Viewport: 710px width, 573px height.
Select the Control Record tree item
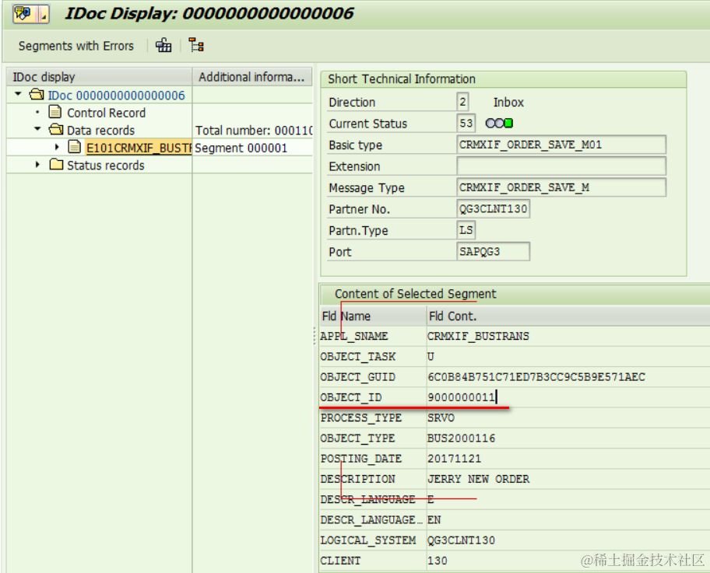pos(106,113)
